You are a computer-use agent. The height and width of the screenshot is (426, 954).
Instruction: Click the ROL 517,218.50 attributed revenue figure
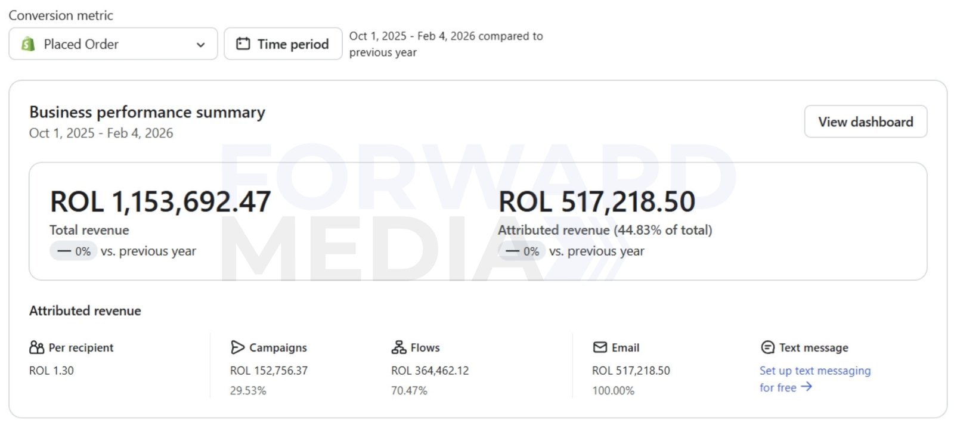pos(596,201)
